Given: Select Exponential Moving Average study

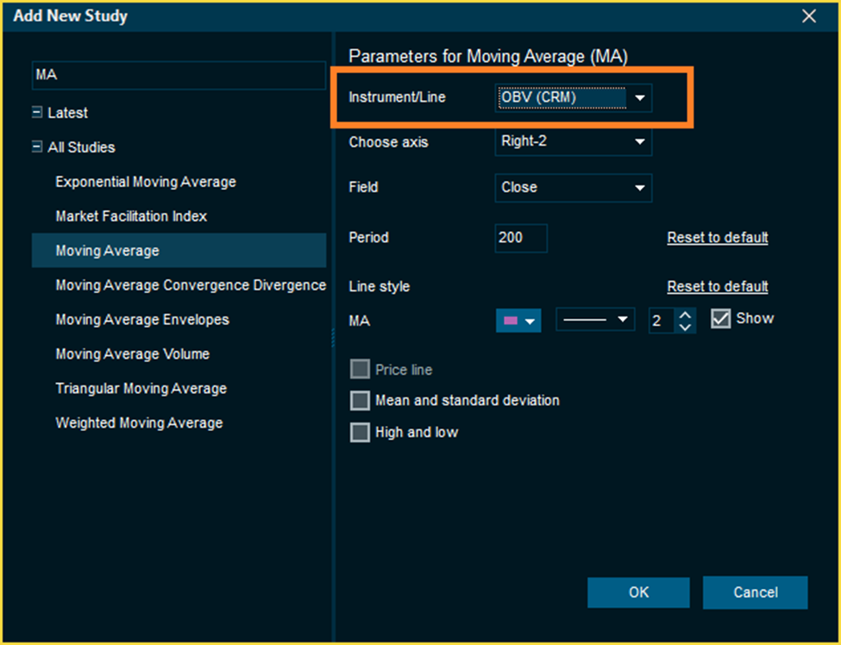Looking at the screenshot, I should [x=146, y=182].
